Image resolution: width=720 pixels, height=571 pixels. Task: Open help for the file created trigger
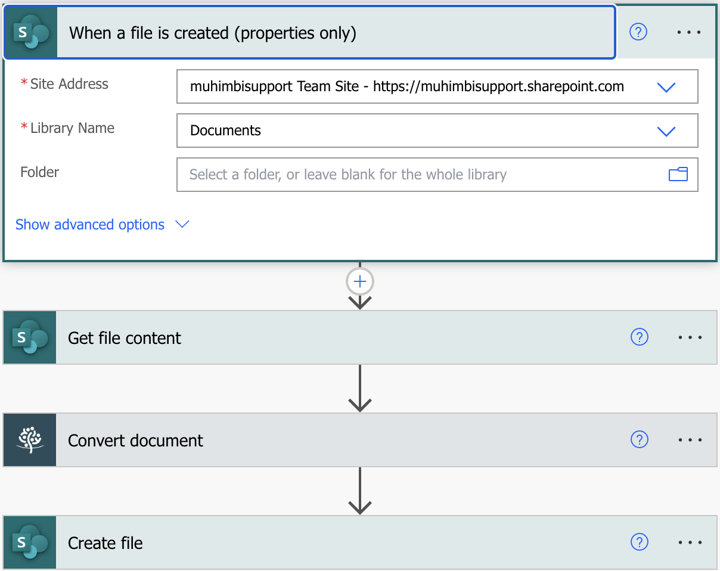pyautogui.click(x=638, y=32)
